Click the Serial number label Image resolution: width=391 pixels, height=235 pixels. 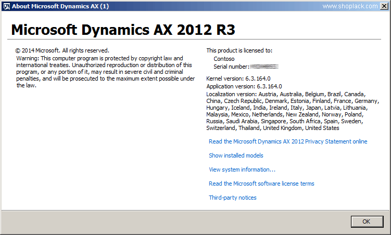click(231, 67)
